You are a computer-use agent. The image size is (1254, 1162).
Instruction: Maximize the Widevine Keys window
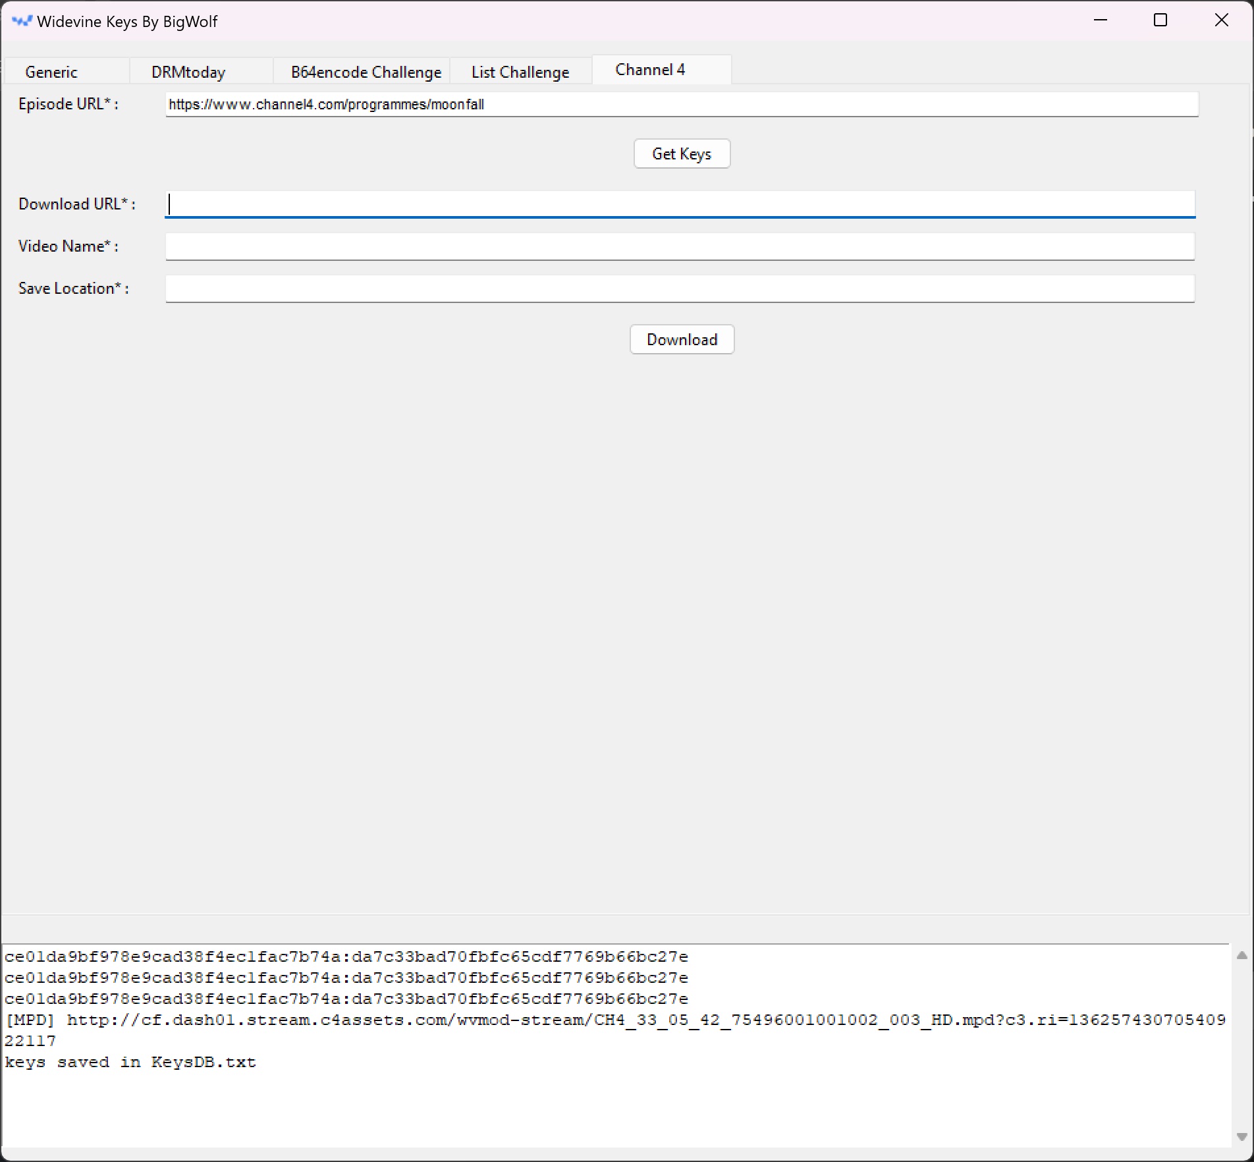pos(1160,20)
